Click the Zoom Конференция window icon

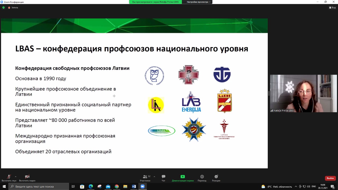[x=2, y=2]
